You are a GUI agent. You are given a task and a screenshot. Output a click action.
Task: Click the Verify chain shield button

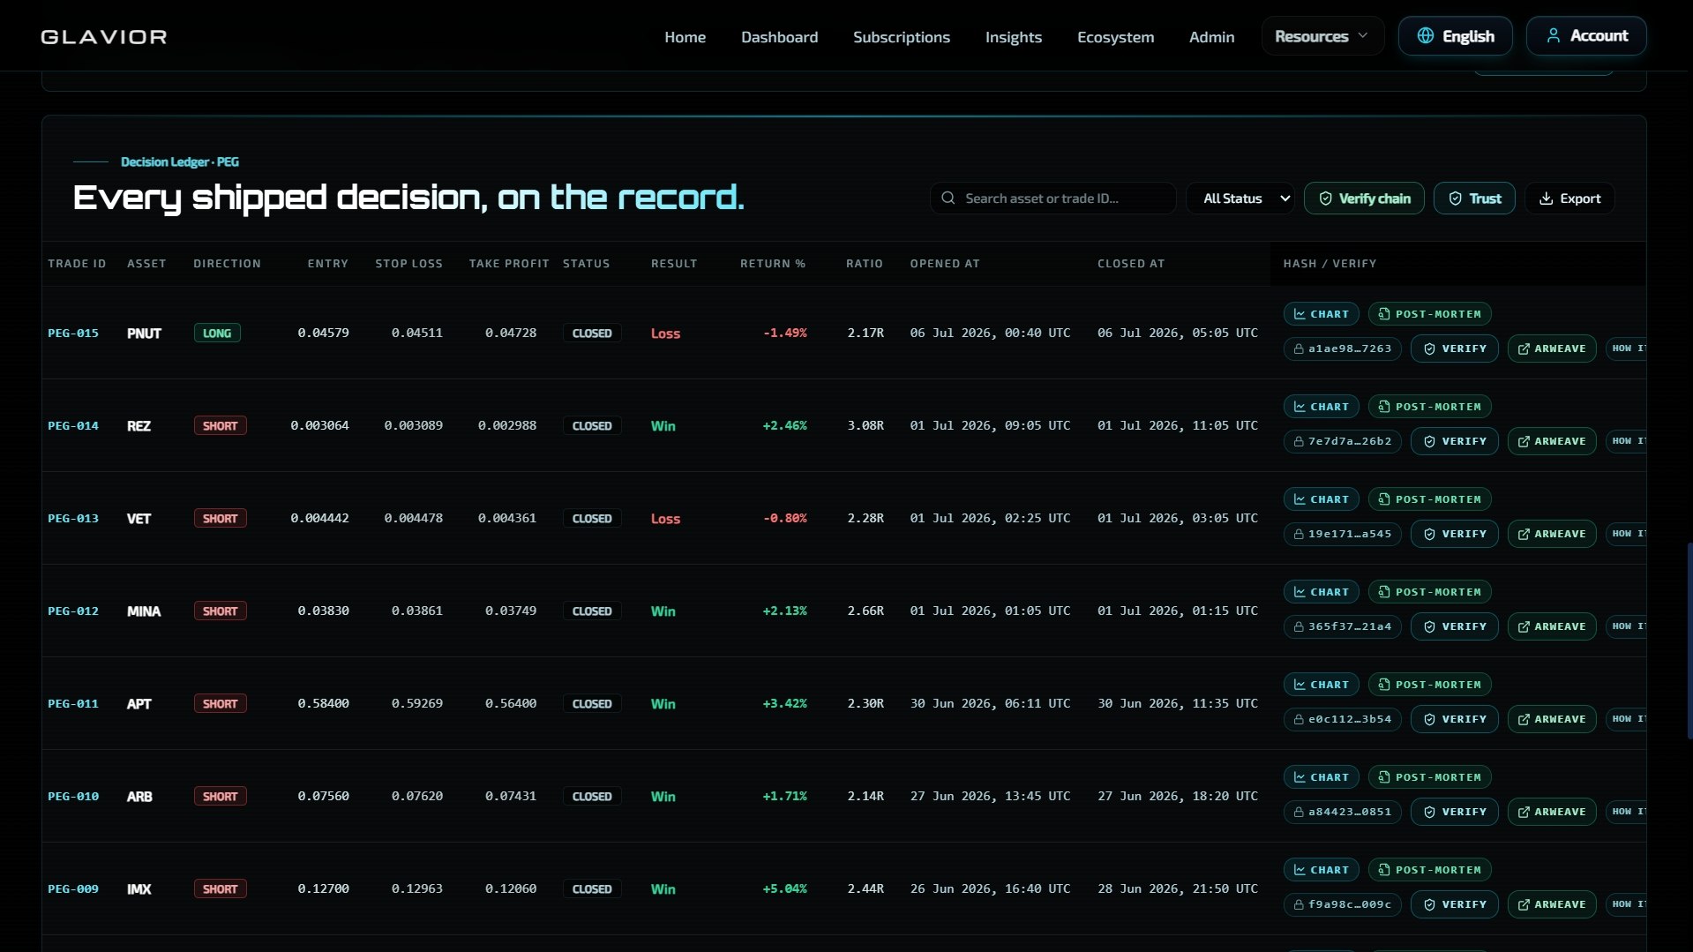point(1364,199)
